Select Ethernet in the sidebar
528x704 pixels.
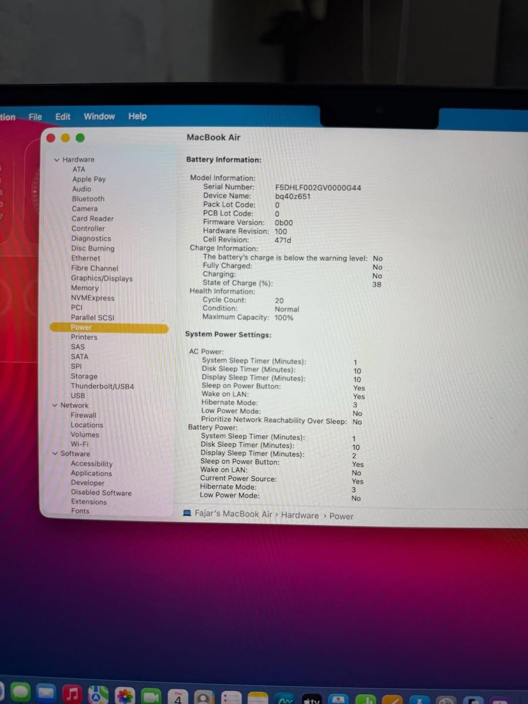pyautogui.click(x=86, y=258)
